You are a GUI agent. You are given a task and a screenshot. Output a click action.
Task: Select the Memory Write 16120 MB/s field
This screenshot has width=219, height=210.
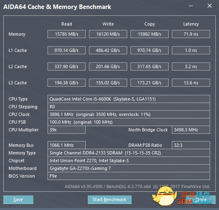click(108, 34)
